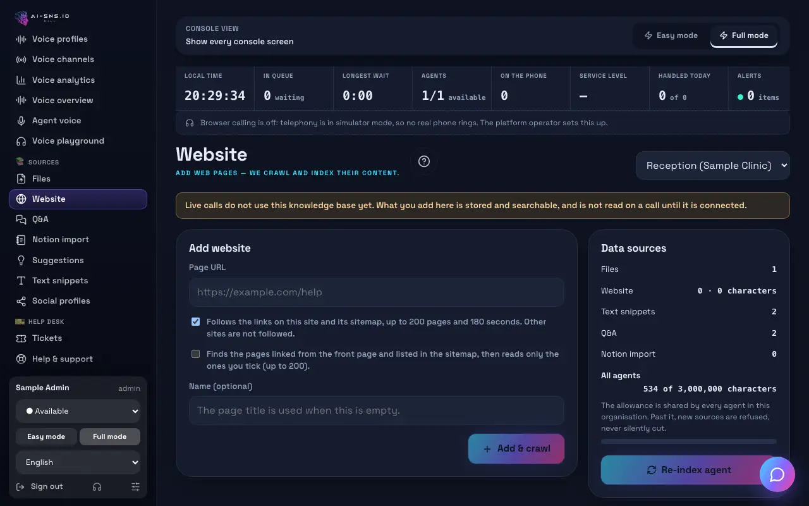Image resolution: width=809 pixels, height=506 pixels.
Task: Click the headset icon beside Sign out
Action: [x=97, y=486]
